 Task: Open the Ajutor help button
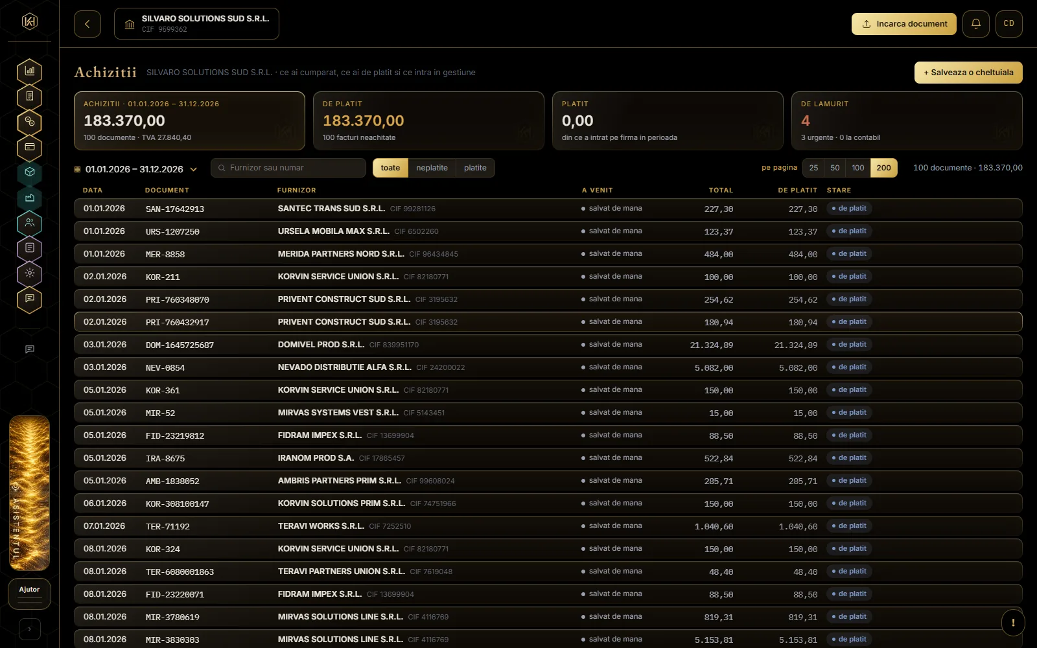pos(30,594)
